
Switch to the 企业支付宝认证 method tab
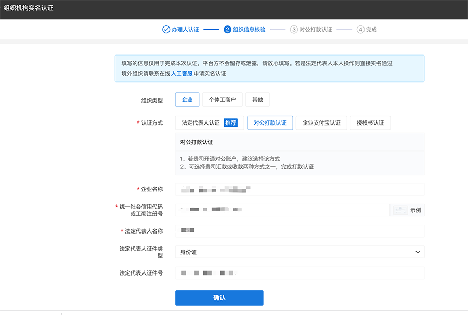pyautogui.click(x=322, y=122)
